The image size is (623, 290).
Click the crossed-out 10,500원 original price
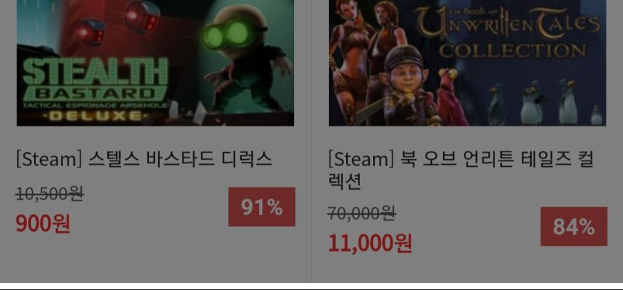tap(50, 194)
